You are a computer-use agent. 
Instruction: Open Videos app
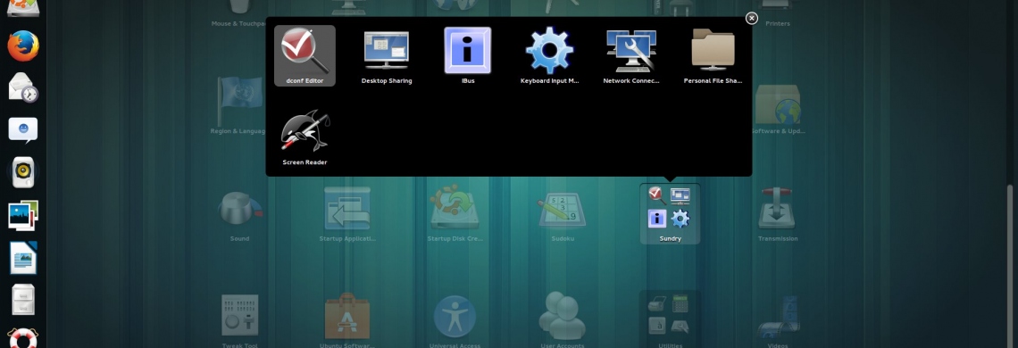778,319
